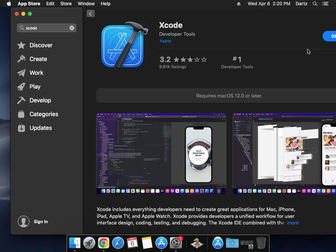Click the Create paintbrush icon in sidebar
336x252 pixels.
(x=21, y=59)
